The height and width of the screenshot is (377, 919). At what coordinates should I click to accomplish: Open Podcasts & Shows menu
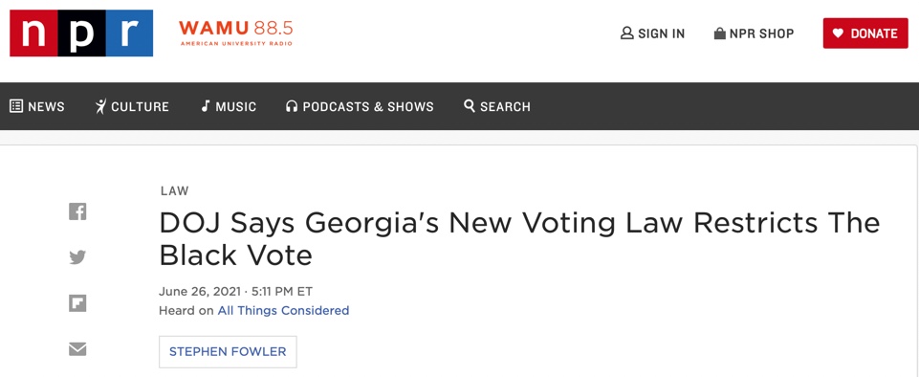(360, 107)
